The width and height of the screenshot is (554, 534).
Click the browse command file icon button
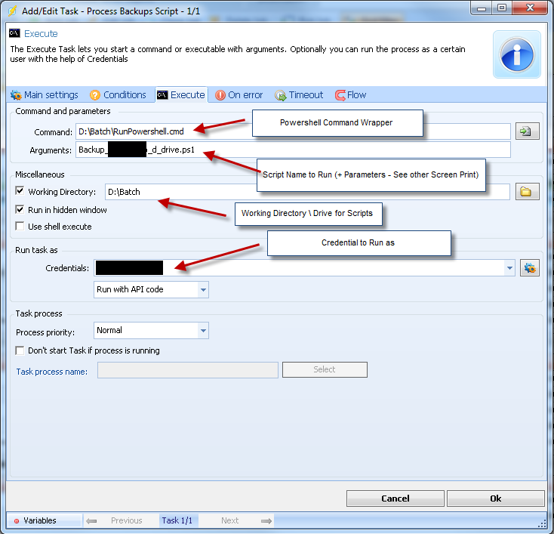tap(526, 131)
